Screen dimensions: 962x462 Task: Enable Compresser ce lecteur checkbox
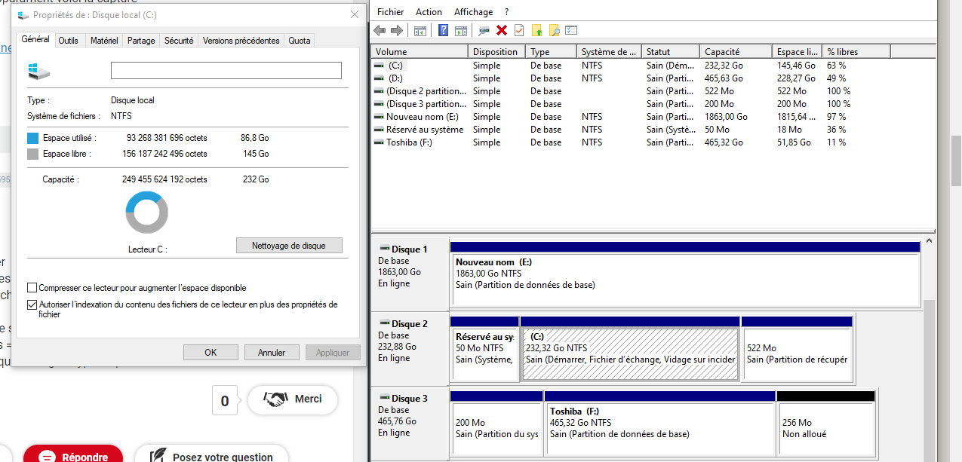32,288
